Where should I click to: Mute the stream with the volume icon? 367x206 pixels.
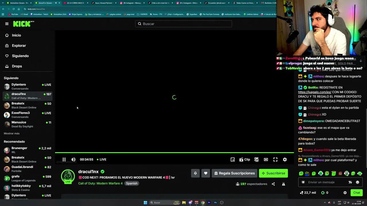tap(73, 159)
